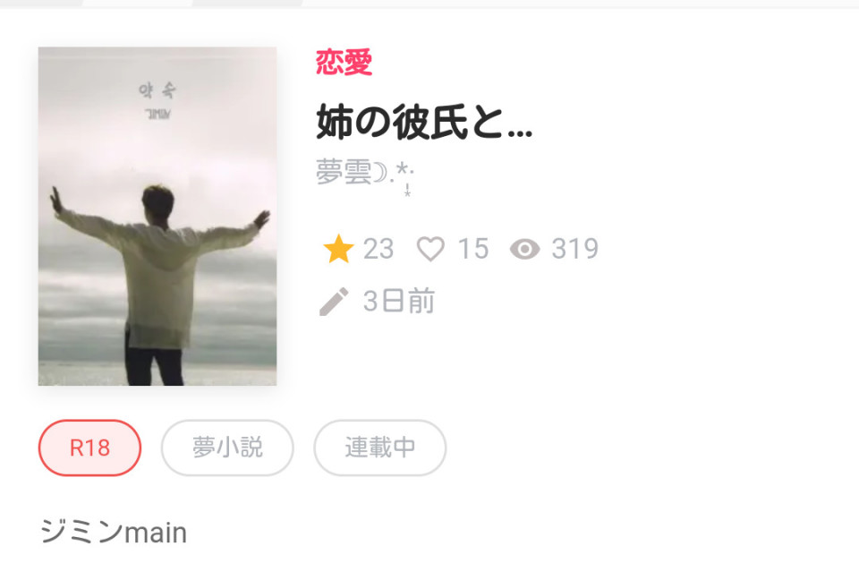
Task: Select the R18 tag
Action: click(x=89, y=448)
